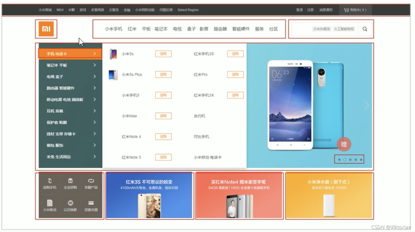Open the 服务 navigation item
This screenshot has height=232, width=415.
coord(259,29)
